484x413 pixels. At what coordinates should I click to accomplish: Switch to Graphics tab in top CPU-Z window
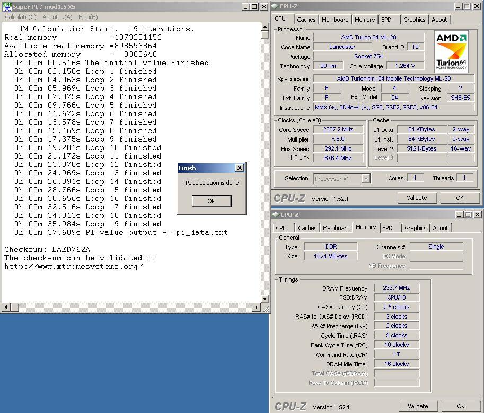tap(414, 20)
